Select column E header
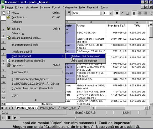The height and width of the screenshot is (129, 153). (x=91, y=22)
